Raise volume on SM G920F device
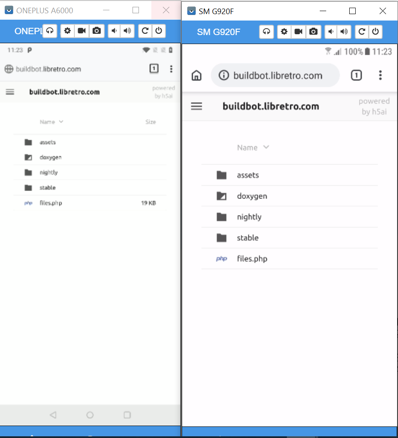This screenshot has height=438, width=398. pyautogui.click(x=345, y=32)
